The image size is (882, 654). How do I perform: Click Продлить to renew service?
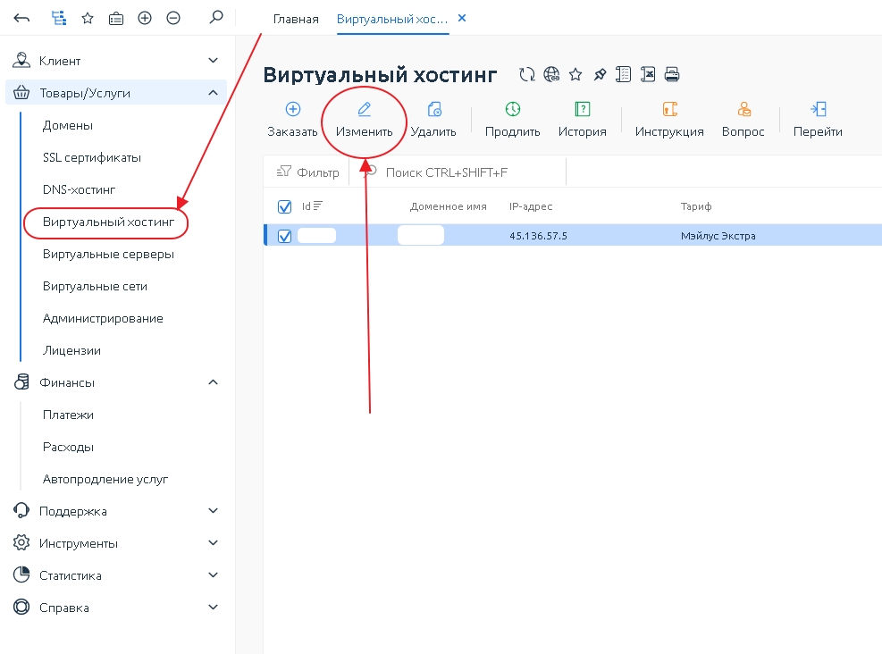[x=512, y=120]
